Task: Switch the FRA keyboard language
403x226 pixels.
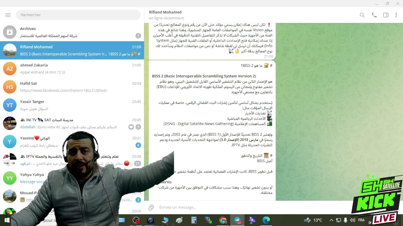Action: click(x=361, y=220)
